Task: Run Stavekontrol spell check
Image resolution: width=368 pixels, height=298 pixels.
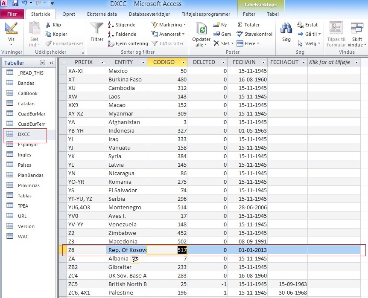Action: point(254,34)
